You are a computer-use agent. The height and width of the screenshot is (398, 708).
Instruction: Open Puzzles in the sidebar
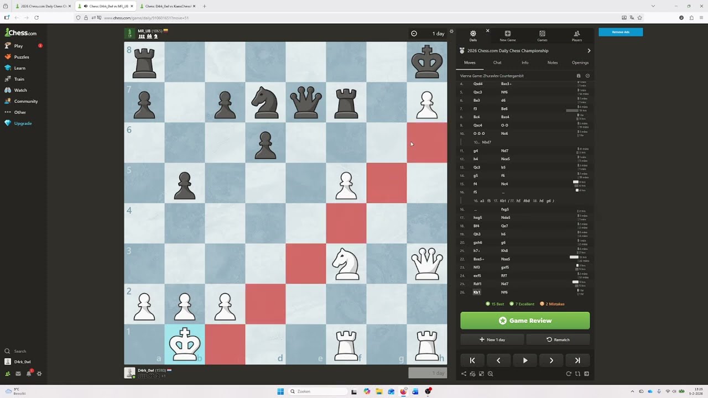tap(22, 57)
